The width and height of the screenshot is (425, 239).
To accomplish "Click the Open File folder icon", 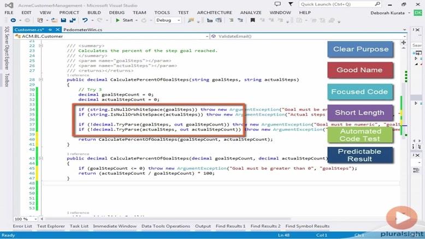I will [54, 20].
